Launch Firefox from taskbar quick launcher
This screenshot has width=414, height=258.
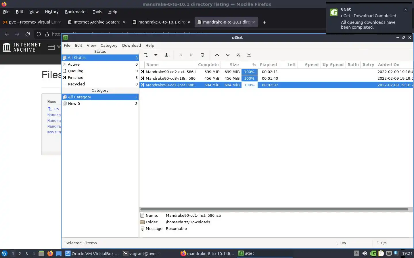coord(50,253)
